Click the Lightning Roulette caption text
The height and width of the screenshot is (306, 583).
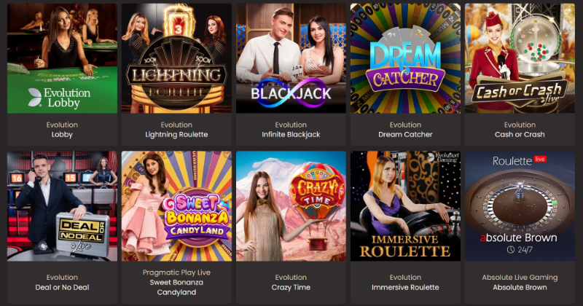click(x=176, y=135)
